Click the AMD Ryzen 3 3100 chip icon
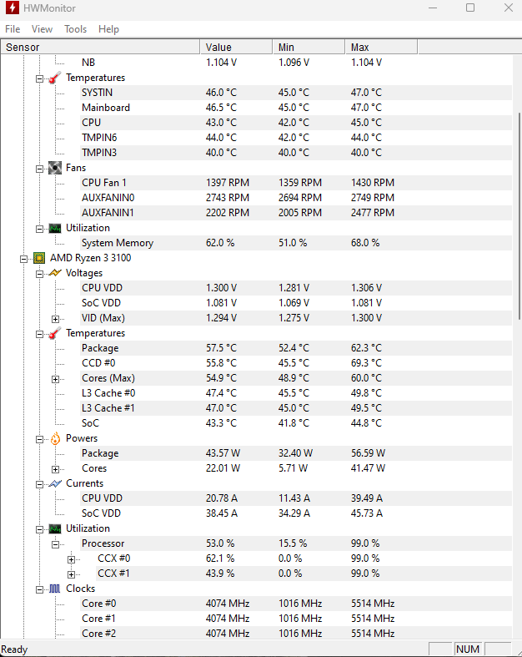This screenshot has width=522, height=657. tap(39, 258)
